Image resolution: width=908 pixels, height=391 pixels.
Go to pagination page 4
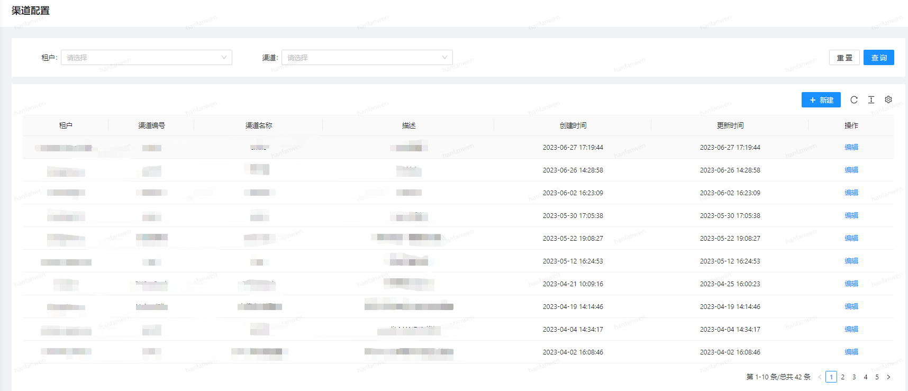tap(866, 377)
